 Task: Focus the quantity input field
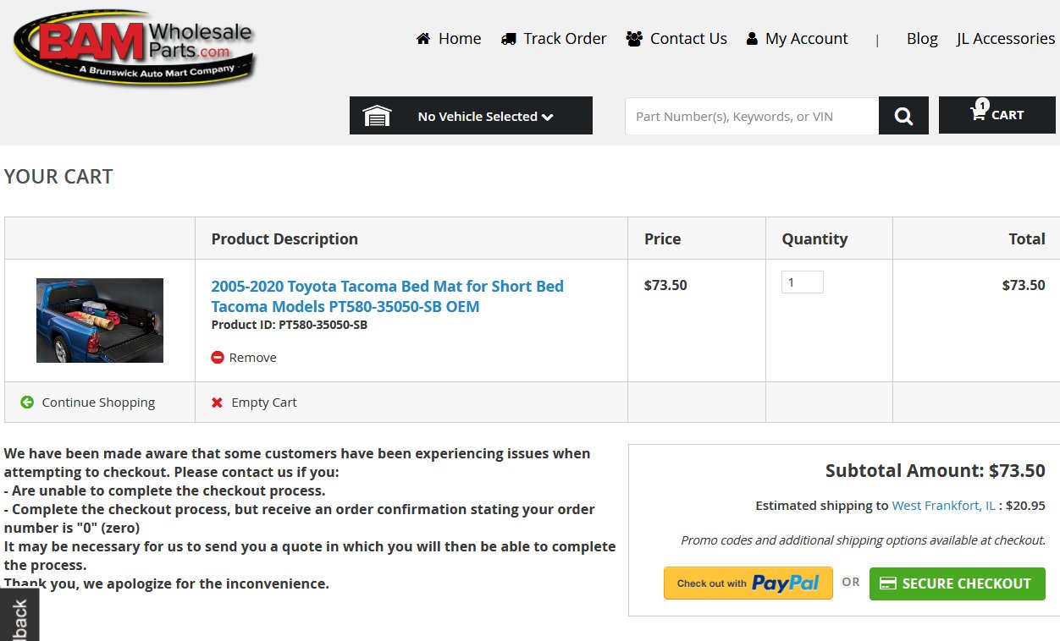coord(803,282)
